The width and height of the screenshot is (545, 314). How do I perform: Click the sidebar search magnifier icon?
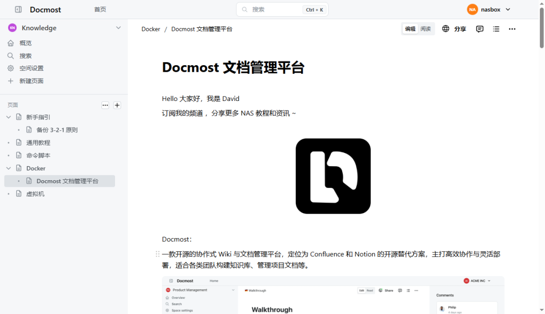[11, 56]
